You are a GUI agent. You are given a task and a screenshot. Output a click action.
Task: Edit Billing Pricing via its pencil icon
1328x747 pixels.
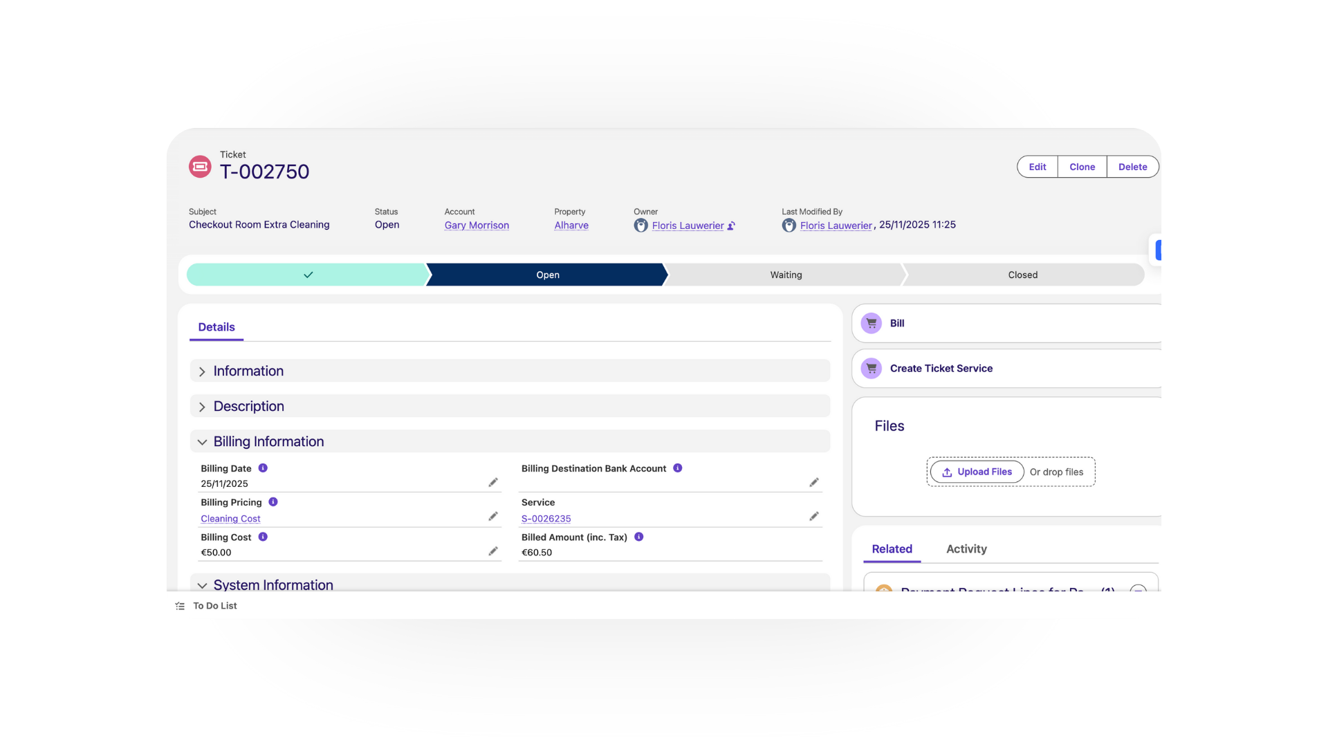tap(493, 517)
